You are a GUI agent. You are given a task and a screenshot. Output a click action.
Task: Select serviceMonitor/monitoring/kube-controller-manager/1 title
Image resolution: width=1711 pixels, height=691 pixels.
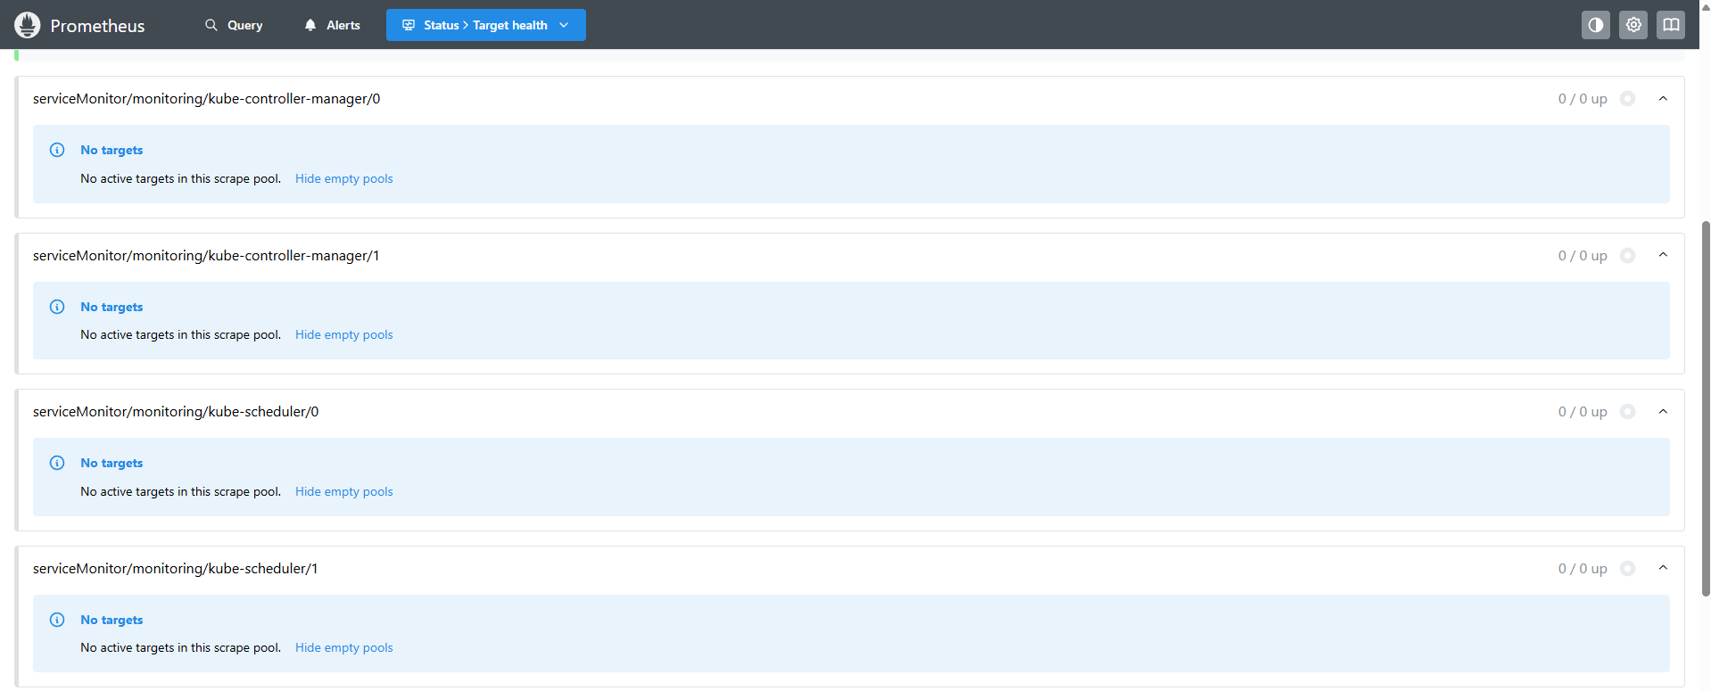coord(206,255)
